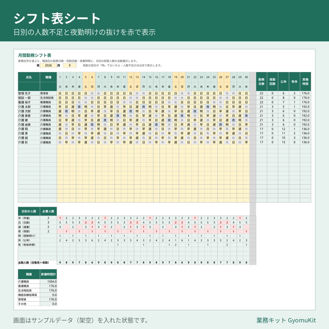Image resolution: width=329 pixels, height=329 pixels.
Task: Click the 機能訓練指導員 row label
Action: [x=29, y=295]
